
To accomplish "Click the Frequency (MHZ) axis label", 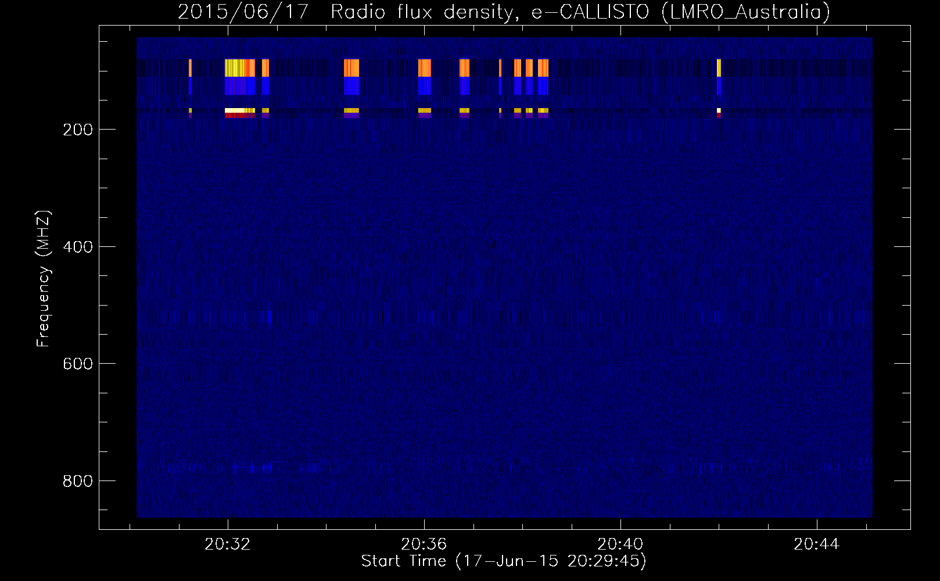I will (44, 279).
